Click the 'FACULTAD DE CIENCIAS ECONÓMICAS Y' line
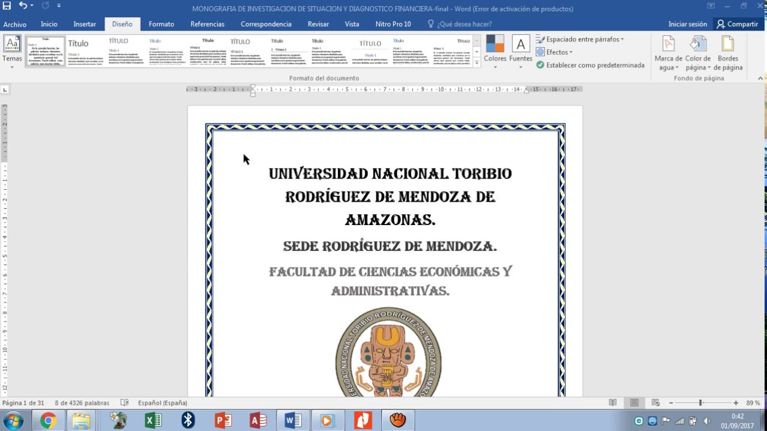Screen dimensions: 767x431 [390, 272]
